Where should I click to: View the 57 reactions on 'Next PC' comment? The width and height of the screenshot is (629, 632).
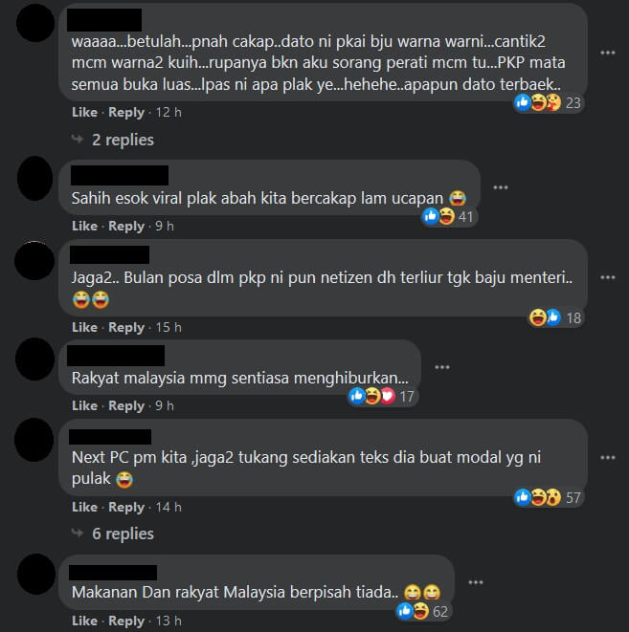pyautogui.click(x=549, y=497)
